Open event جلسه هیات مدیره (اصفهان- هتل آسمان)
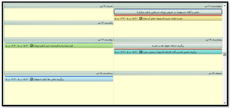This screenshot has height=108, width=230. tap(168, 18)
